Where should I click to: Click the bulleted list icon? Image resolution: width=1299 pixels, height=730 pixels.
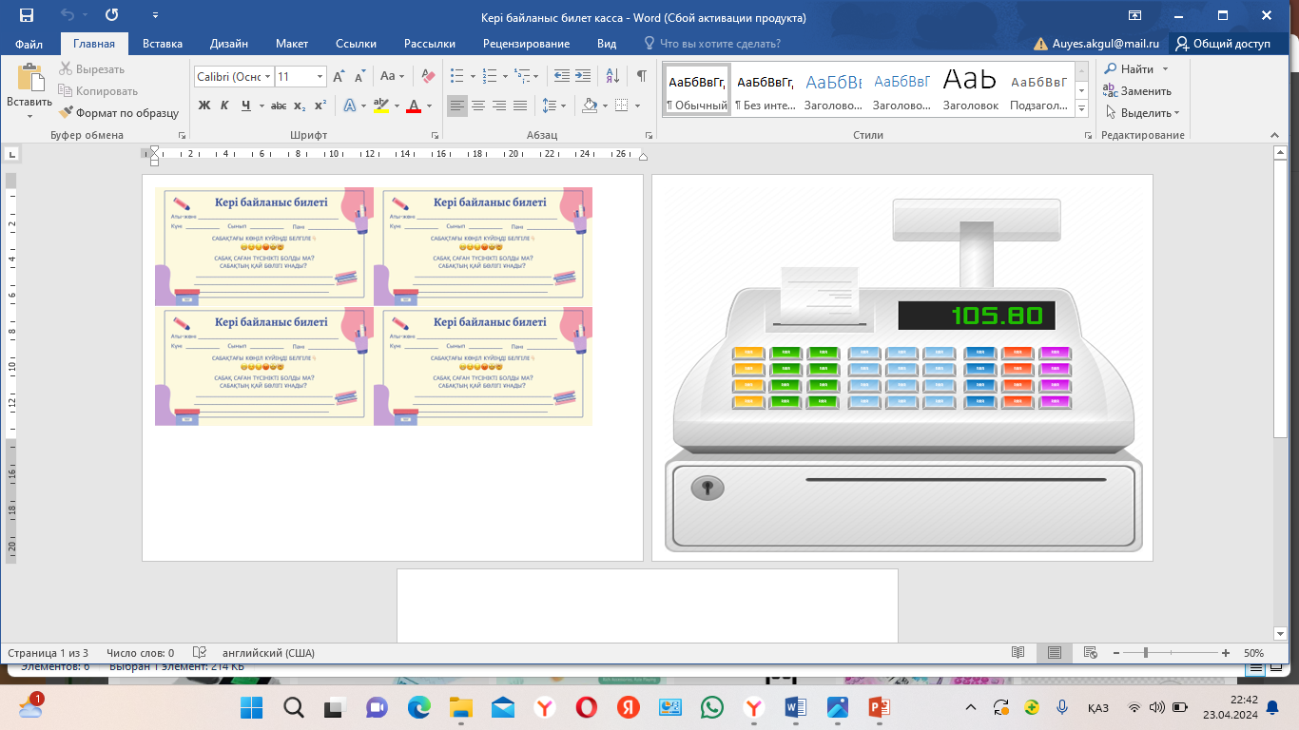456,76
